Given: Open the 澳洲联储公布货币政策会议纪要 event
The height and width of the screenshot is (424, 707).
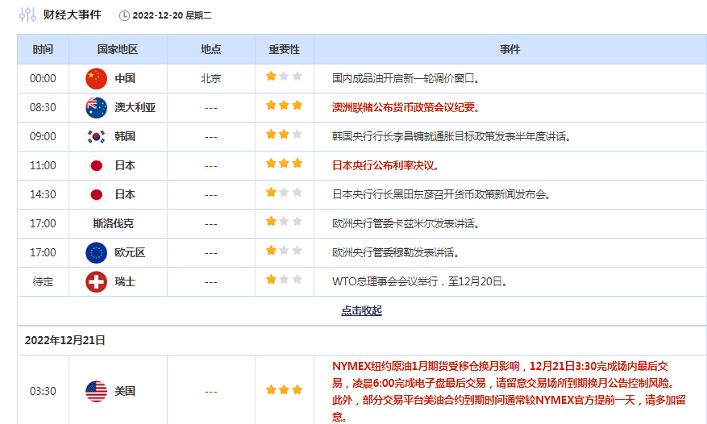Looking at the screenshot, I should (405, 107).
